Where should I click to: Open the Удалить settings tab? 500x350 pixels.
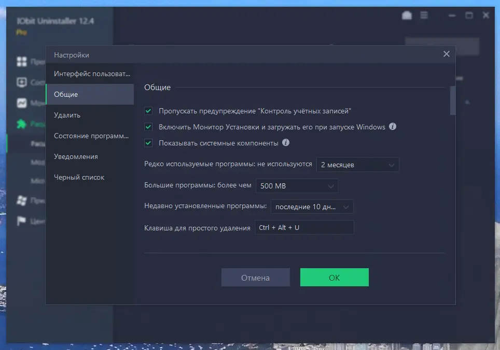tap(90, 115)
